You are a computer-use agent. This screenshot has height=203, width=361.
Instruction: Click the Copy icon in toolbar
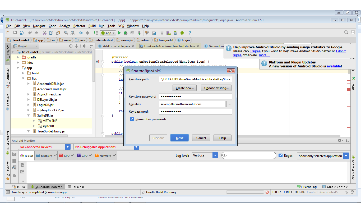point(51,33)
